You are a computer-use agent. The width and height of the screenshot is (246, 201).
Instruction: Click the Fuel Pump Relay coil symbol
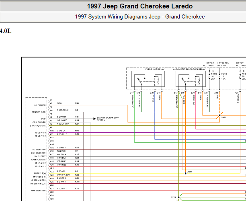pos(157,81)
